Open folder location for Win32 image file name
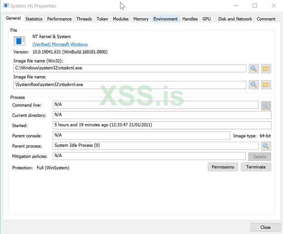 (266, 69)
